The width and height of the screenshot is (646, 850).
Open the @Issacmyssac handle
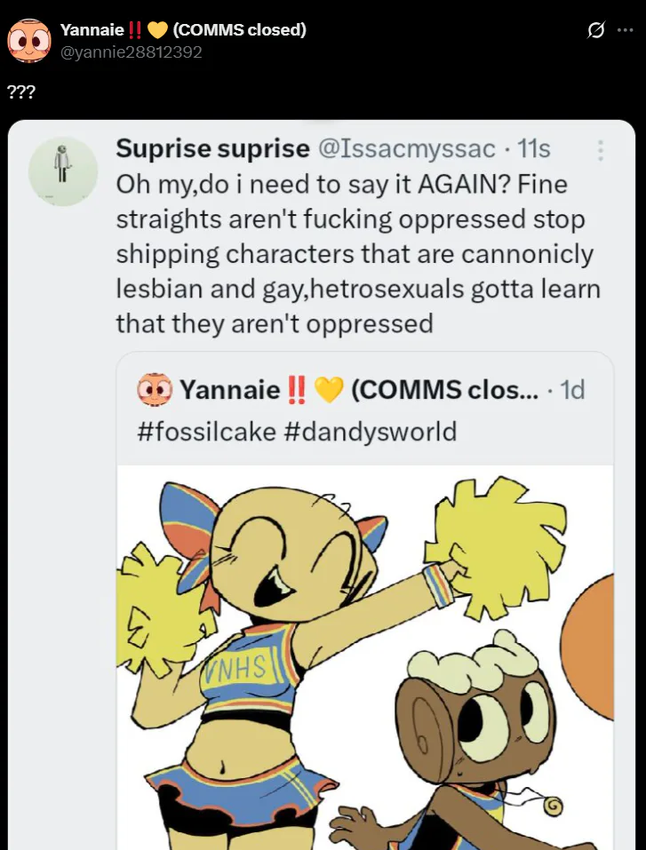tap(407, 148)
